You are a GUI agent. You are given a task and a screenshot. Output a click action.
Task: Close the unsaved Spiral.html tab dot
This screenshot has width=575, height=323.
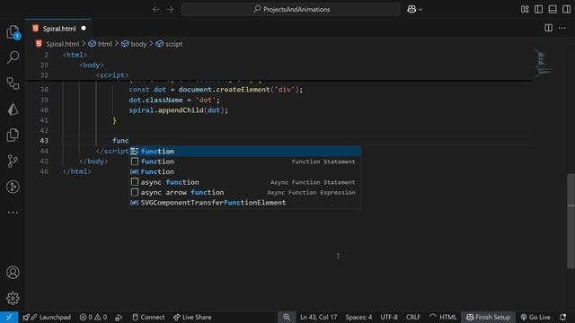click(x=84, y=28)
